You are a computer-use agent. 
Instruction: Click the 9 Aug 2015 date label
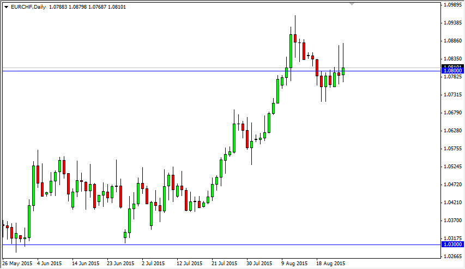pyautogui.click(x=294, y=263)
